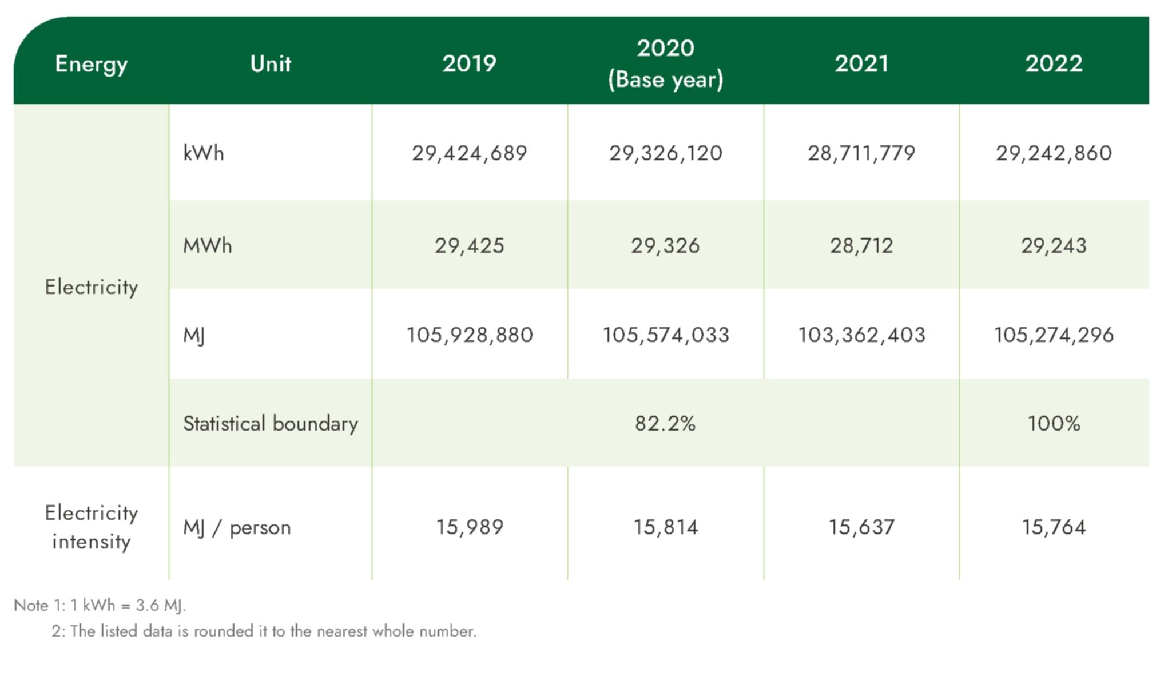Select intensity value 15,989
This screenshot has height=688, width=1176.
(x=469, y=527)
